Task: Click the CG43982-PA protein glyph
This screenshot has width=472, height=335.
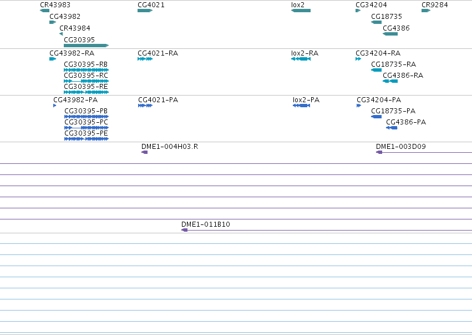Action: (x=54, y=106)
